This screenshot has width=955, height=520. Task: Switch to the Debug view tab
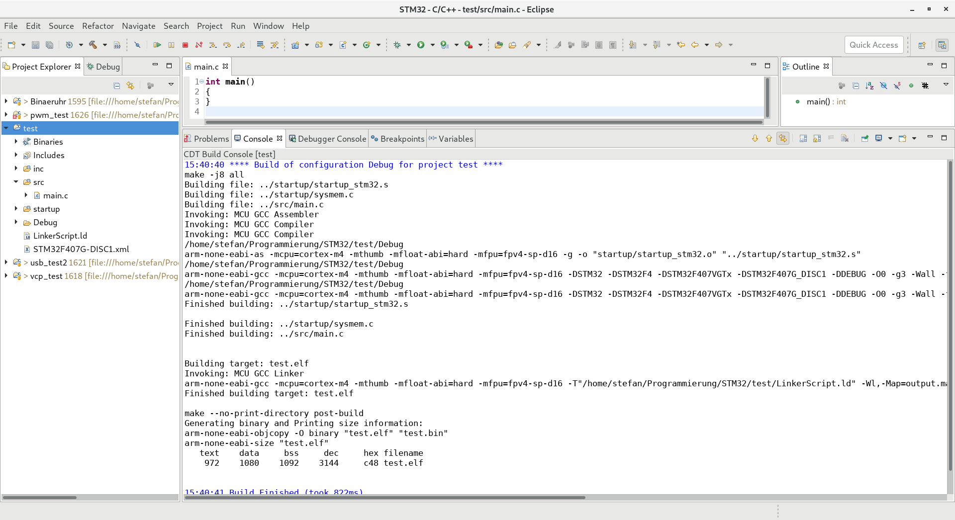(103, 67)
